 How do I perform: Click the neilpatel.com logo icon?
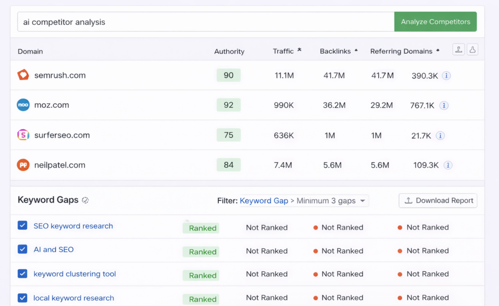(x=23, y=165)
